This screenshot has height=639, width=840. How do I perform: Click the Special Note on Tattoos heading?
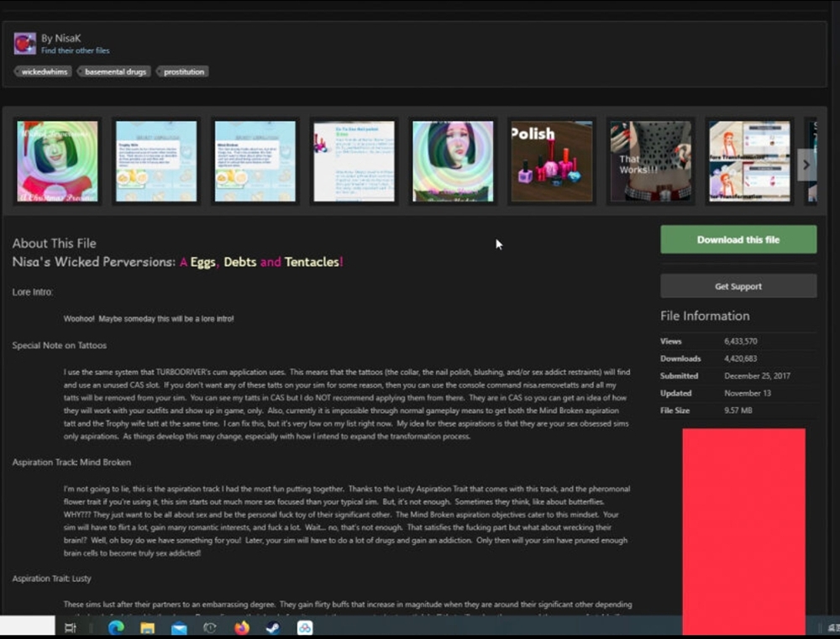60,345
